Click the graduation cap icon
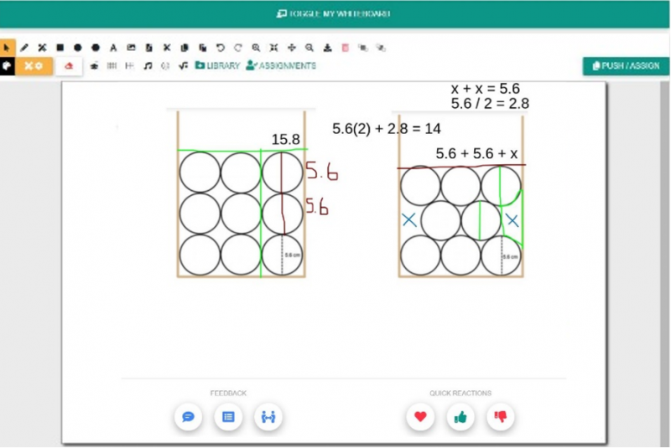Screen dimensions: 671x448 click(94, 66)
